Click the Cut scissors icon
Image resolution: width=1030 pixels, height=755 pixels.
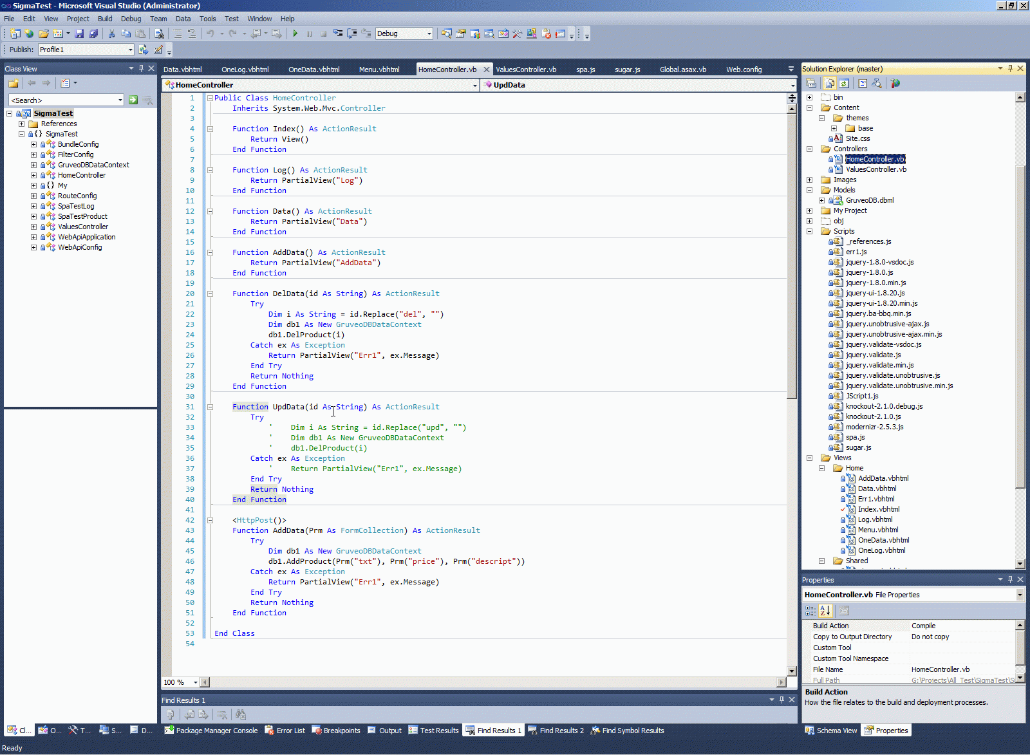pos(111,33)
